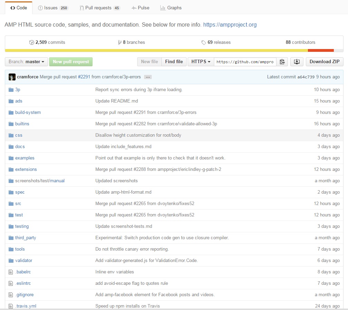This screenshot has width=348, height=310.
Task: Click the New file button
Action: 149,62
